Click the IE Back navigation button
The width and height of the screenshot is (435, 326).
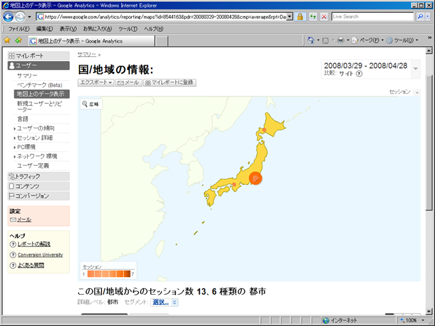coord(8,17)
